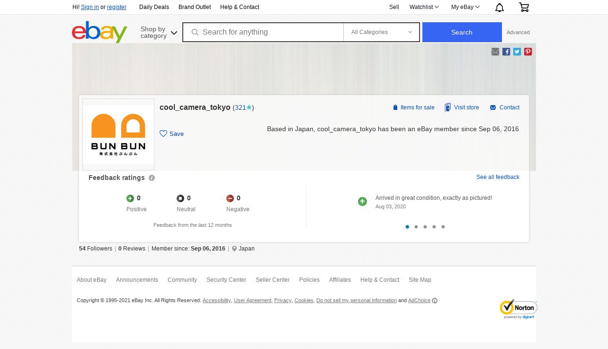
Task: Expand the My eBay dropdown
Action: [x=465, y=7]
